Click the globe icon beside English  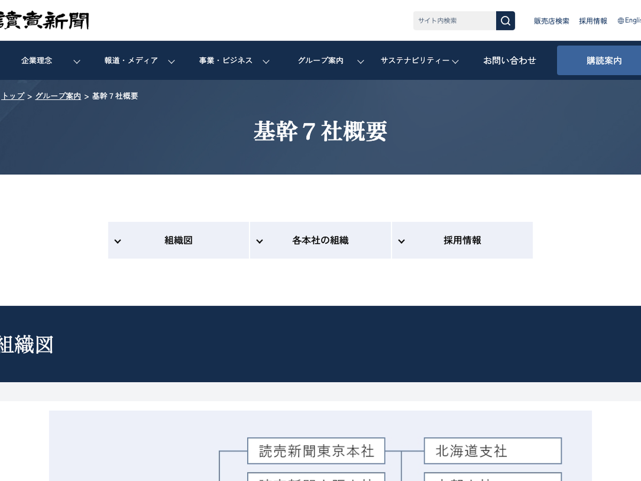pos(621,21)
